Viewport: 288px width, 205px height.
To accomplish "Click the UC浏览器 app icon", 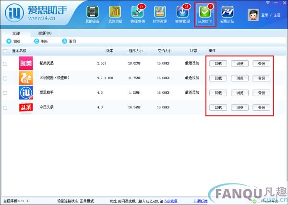I will [x=26, y=78].
